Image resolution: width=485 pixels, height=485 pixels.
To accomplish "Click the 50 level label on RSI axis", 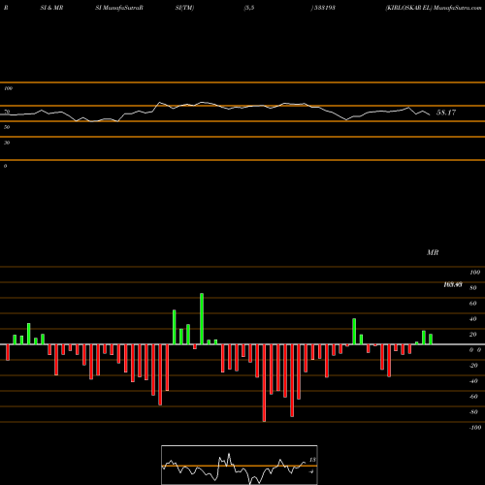I will (7, 127).
